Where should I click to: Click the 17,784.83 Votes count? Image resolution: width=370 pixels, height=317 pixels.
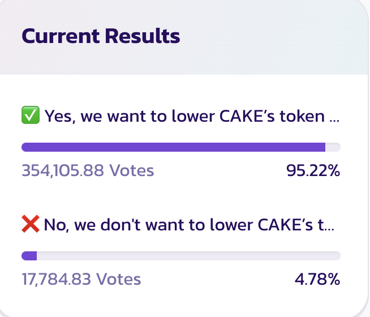pyautogui.click(x=81, y=279)
